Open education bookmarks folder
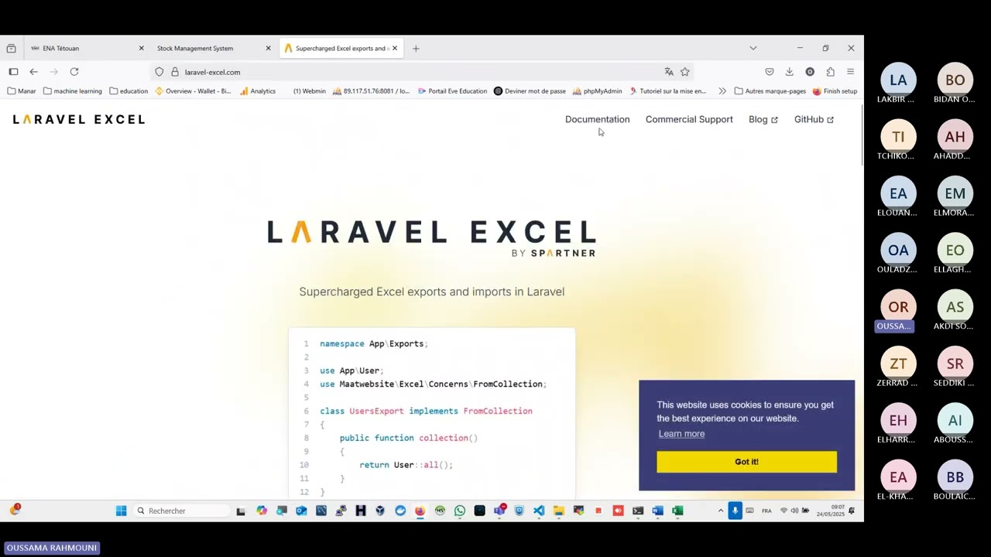This screenshot has height=557, width=991. pyautogui.click(x=129, y=91)
